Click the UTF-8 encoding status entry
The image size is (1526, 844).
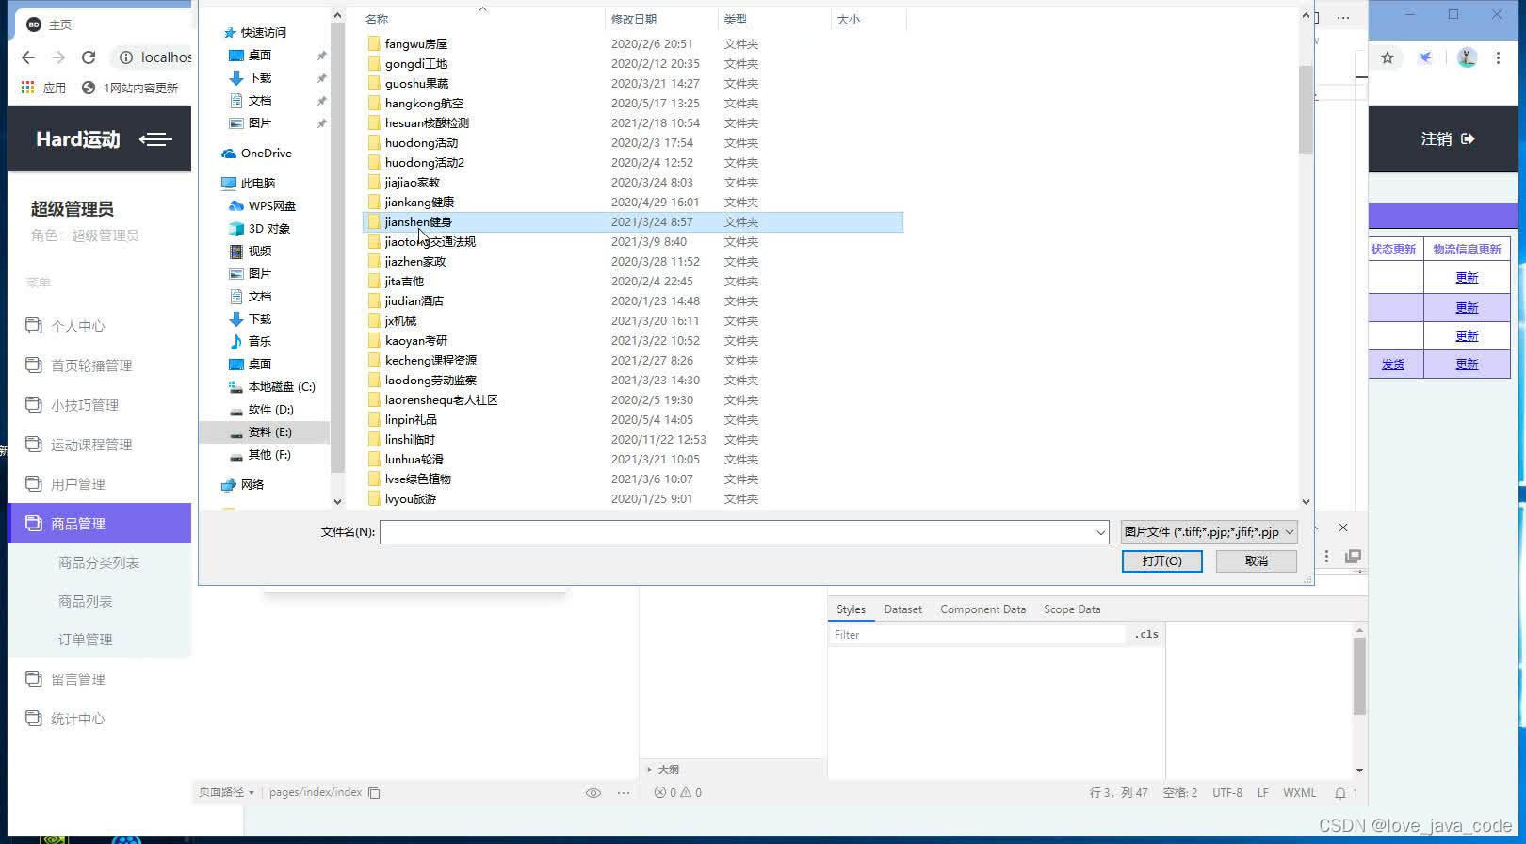click(x=1227, y=793)
